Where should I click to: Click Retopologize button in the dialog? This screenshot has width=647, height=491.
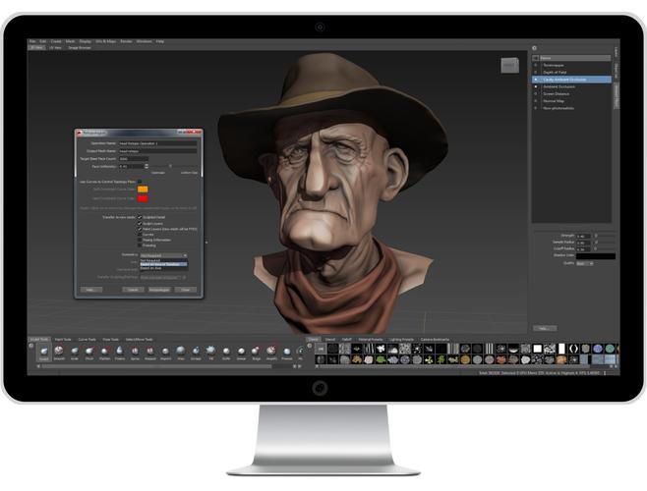159,290
